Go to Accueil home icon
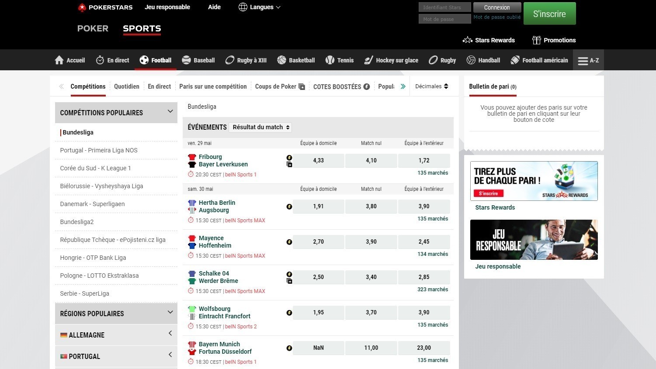 click(59, 60)
